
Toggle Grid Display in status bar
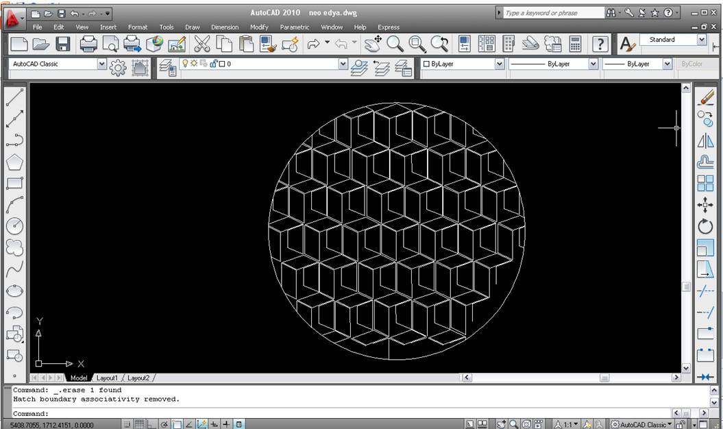coord(139,424)
